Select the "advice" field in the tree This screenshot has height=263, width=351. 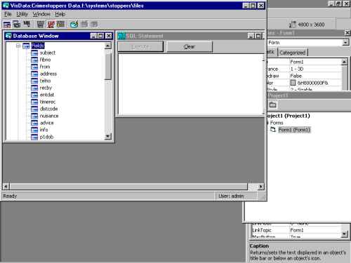pyautogui.click(x=46, y=123)
